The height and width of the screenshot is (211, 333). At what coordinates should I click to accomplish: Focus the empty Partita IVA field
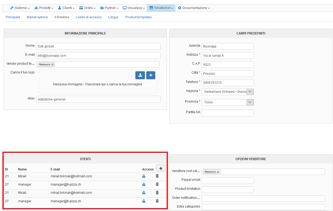[x=228, y=113]
